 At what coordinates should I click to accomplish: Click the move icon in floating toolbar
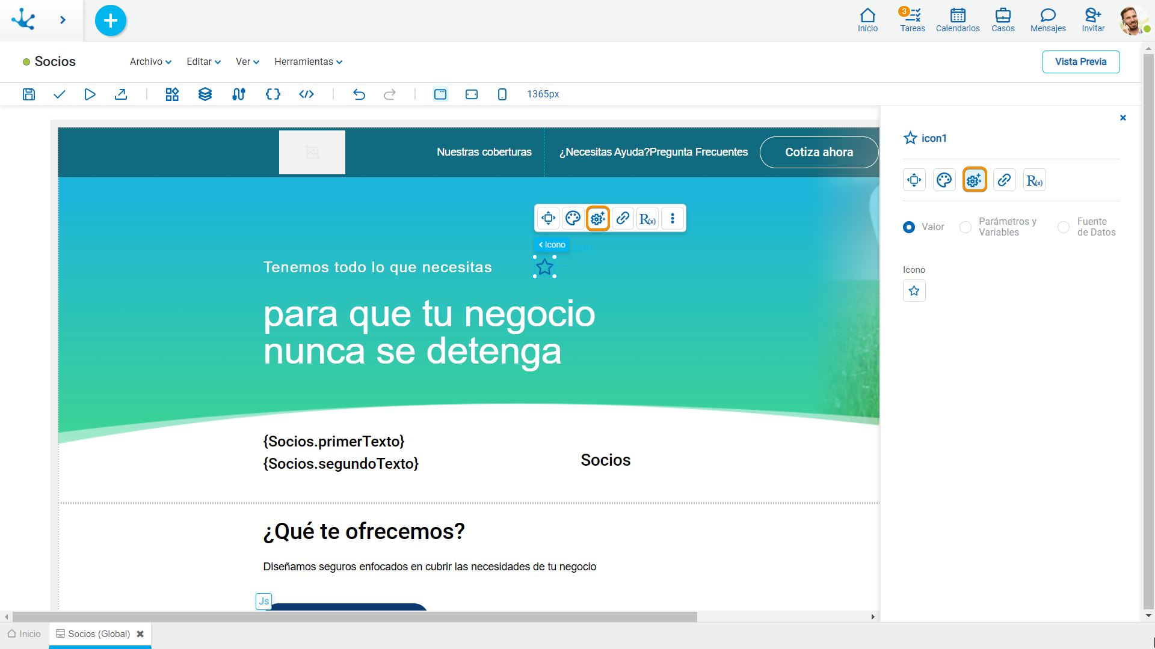548,218
